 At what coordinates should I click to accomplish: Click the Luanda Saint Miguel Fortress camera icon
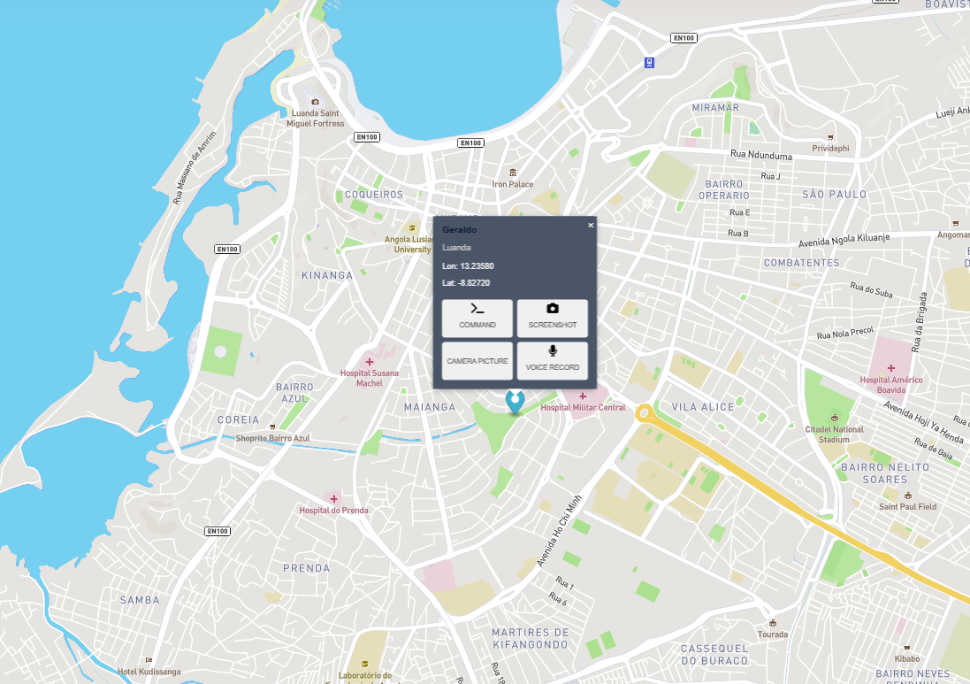pos(315,102)
